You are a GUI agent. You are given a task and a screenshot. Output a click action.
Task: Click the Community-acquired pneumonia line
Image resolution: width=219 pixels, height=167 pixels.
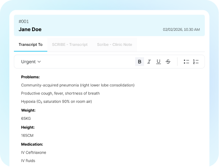click(78, 85)
